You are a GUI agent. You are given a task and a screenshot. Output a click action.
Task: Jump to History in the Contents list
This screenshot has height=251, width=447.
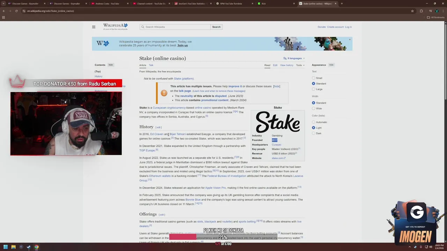pos(98,76)
